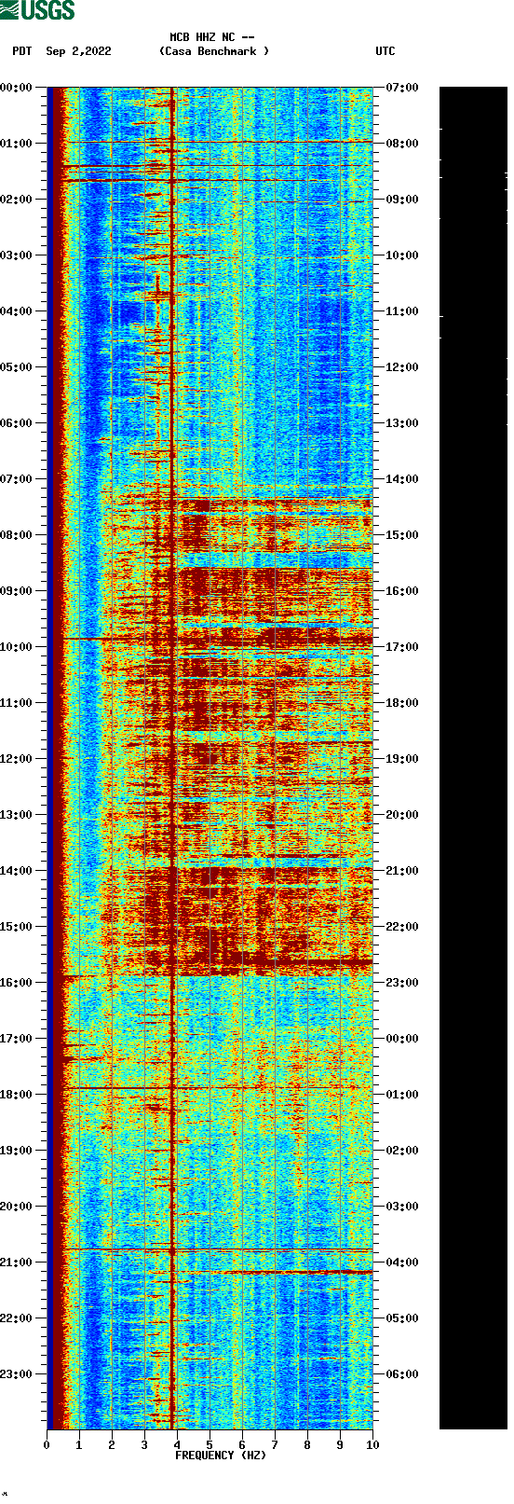Viewport: 514px width, 1504px height.
Task: Click the 18:00 label on the PDT axis
Action: tap(17, 1095)
